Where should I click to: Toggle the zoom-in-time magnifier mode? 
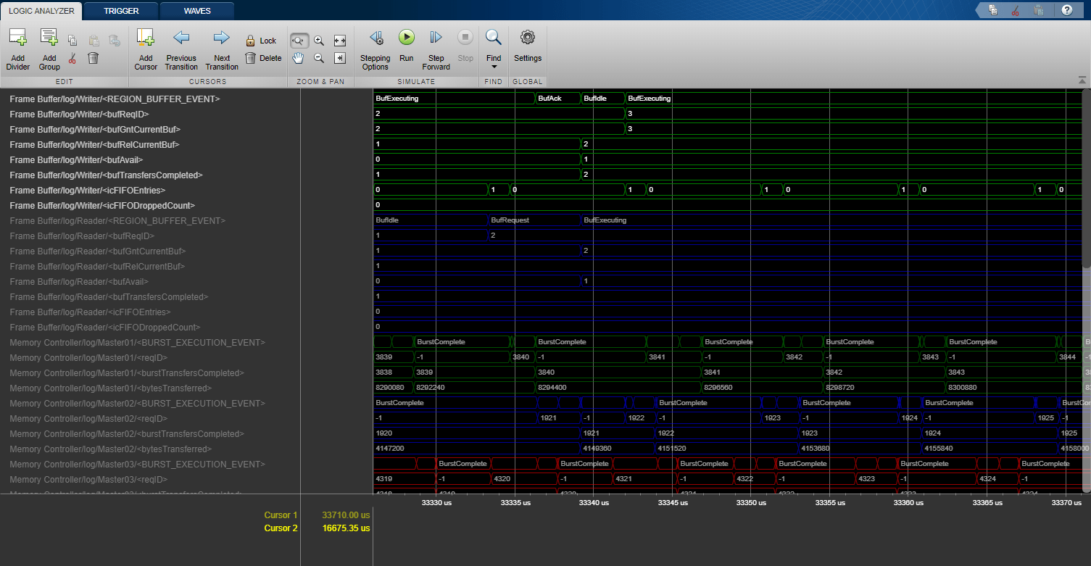(298, 41)
